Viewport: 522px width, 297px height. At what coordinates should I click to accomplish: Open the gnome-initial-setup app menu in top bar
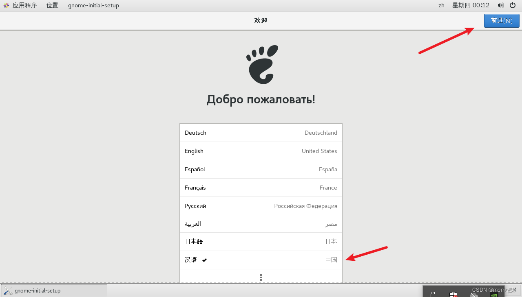[x=93, y=5]
